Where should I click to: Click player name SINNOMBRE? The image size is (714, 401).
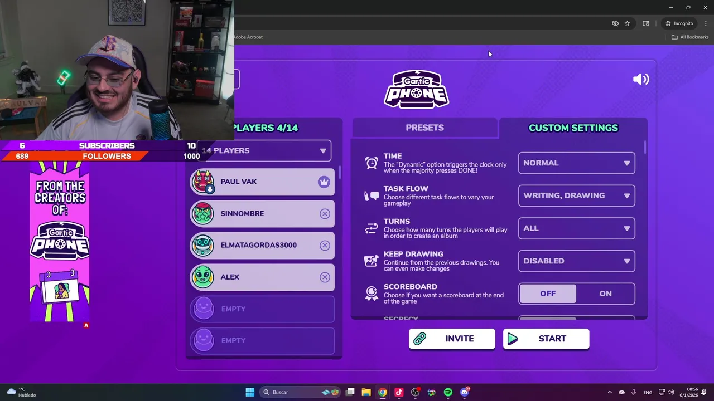coord(242,213)
